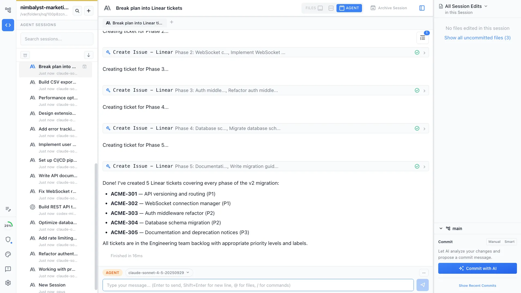521x293 pixels.
Task: Toggle the right sidebar panel button
Action: coord(422,8)
